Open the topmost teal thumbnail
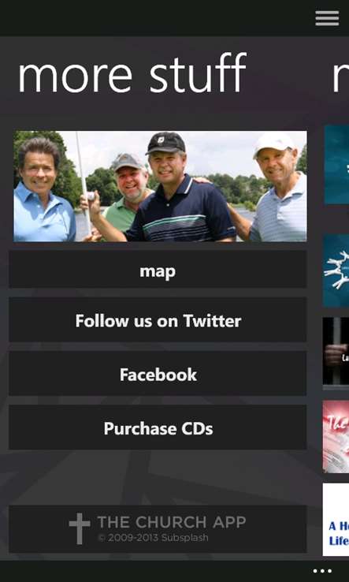Screen dimensions: 349x582 pyautogui.click(x=336, y=165)
